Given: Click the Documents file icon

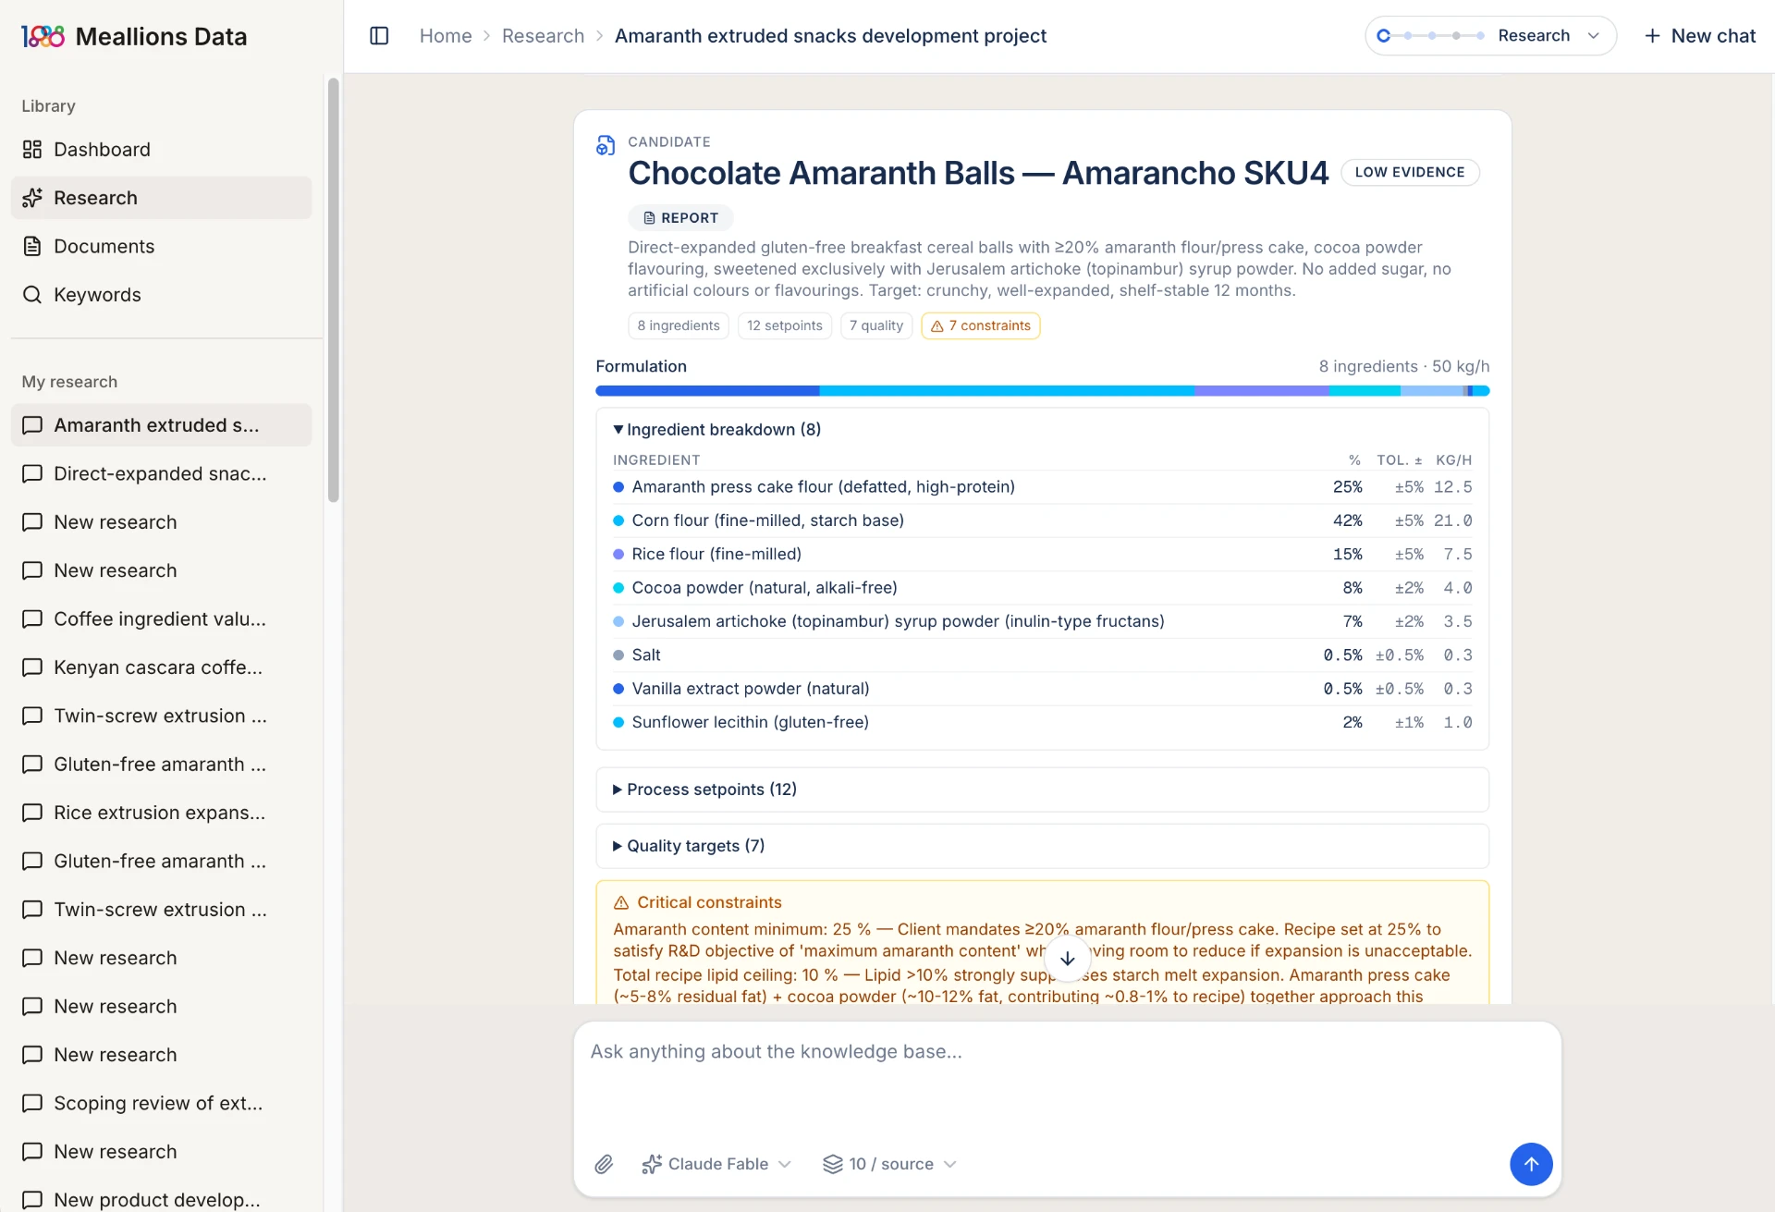Looking at the screenshot, I should point(32,246).
